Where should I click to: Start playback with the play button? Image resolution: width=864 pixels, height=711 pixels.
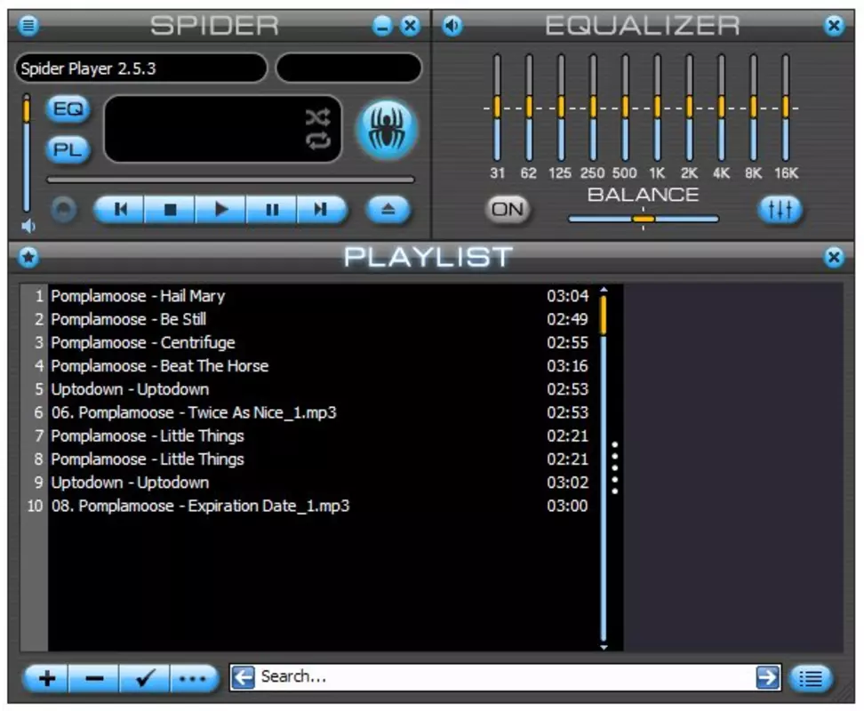click(x=220, y=209)
